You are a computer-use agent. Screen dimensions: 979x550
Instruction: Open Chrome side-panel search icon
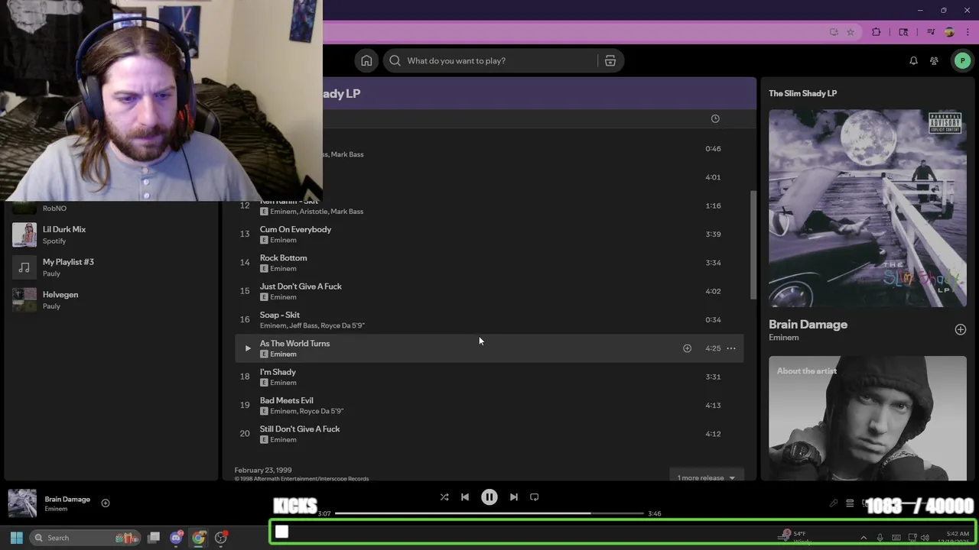click(903, 32)
